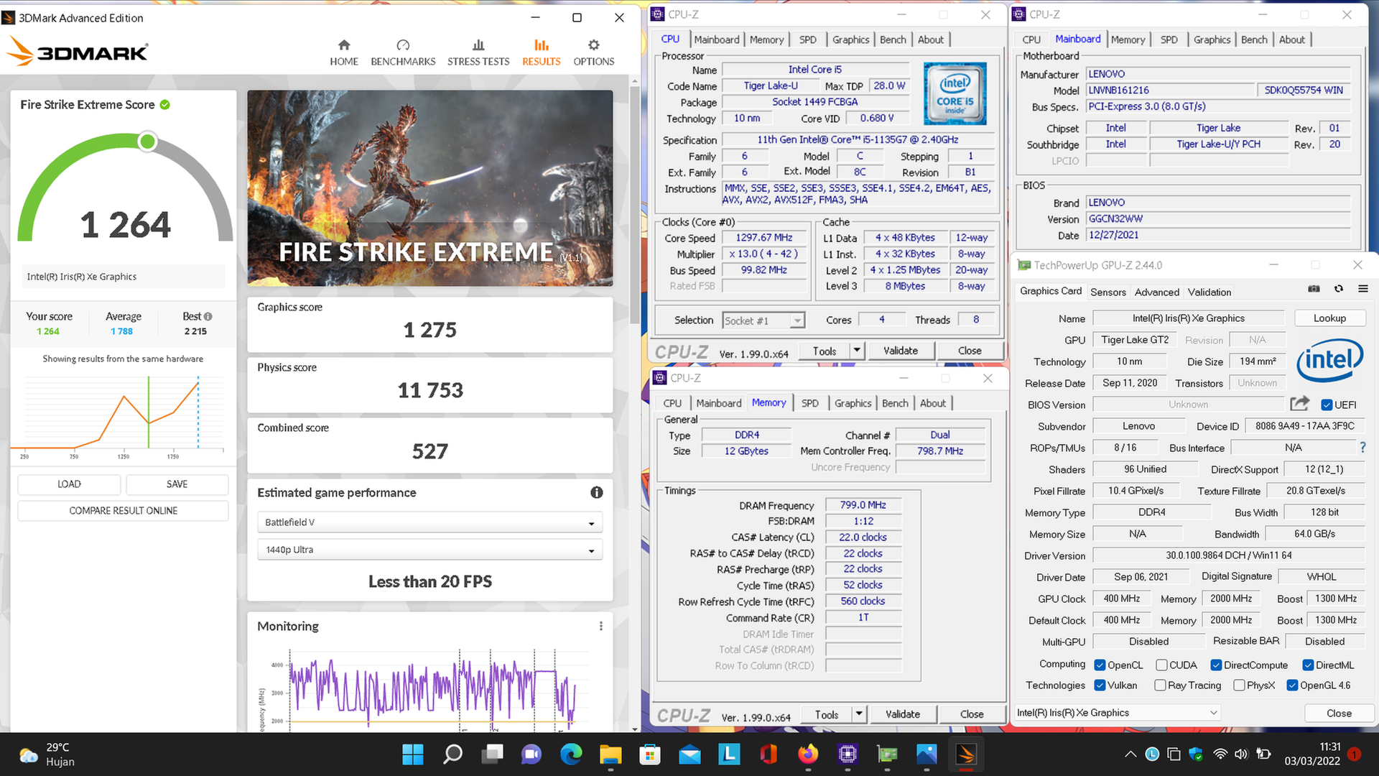This screenshot has height=776, width=1379.
Task: Toggle Vulkan checkbox in GPU-Z
Action: tap(1100, 685)
